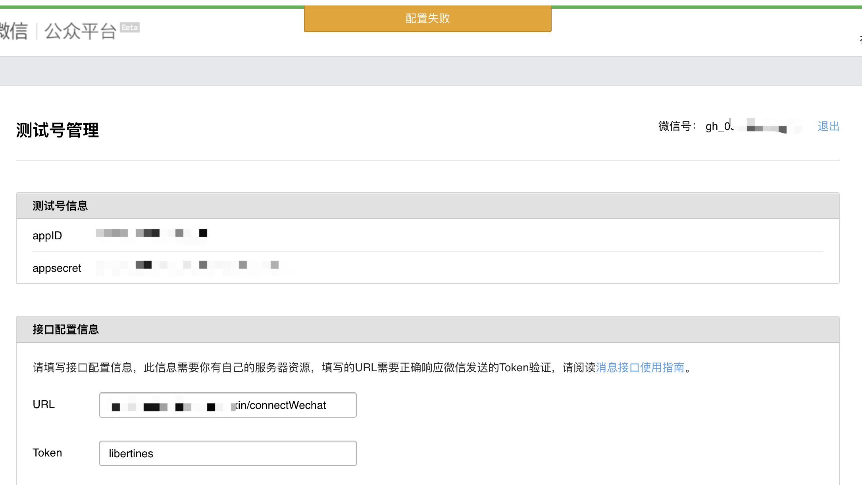
Task: Click the Beta badge beside the logo
Action: 129,27
